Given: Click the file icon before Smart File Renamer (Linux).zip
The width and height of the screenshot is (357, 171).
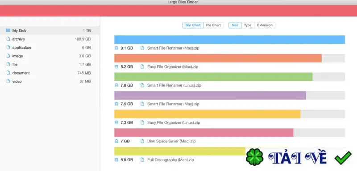Looking at the screenshot, I should [142, 85].
